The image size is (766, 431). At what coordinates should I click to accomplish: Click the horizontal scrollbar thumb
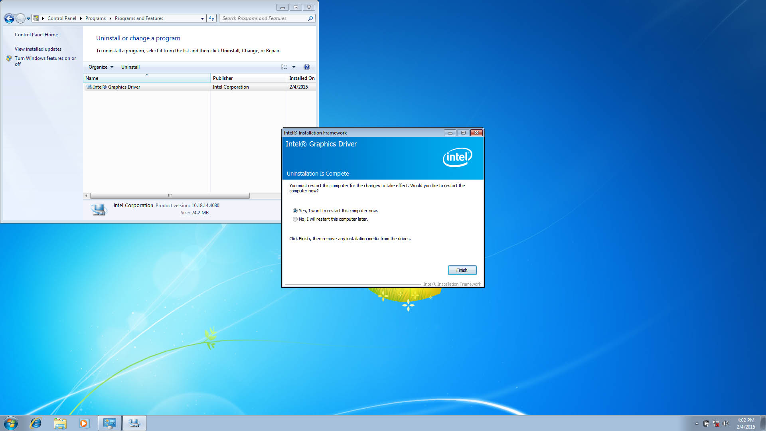[x=170, y=196]
